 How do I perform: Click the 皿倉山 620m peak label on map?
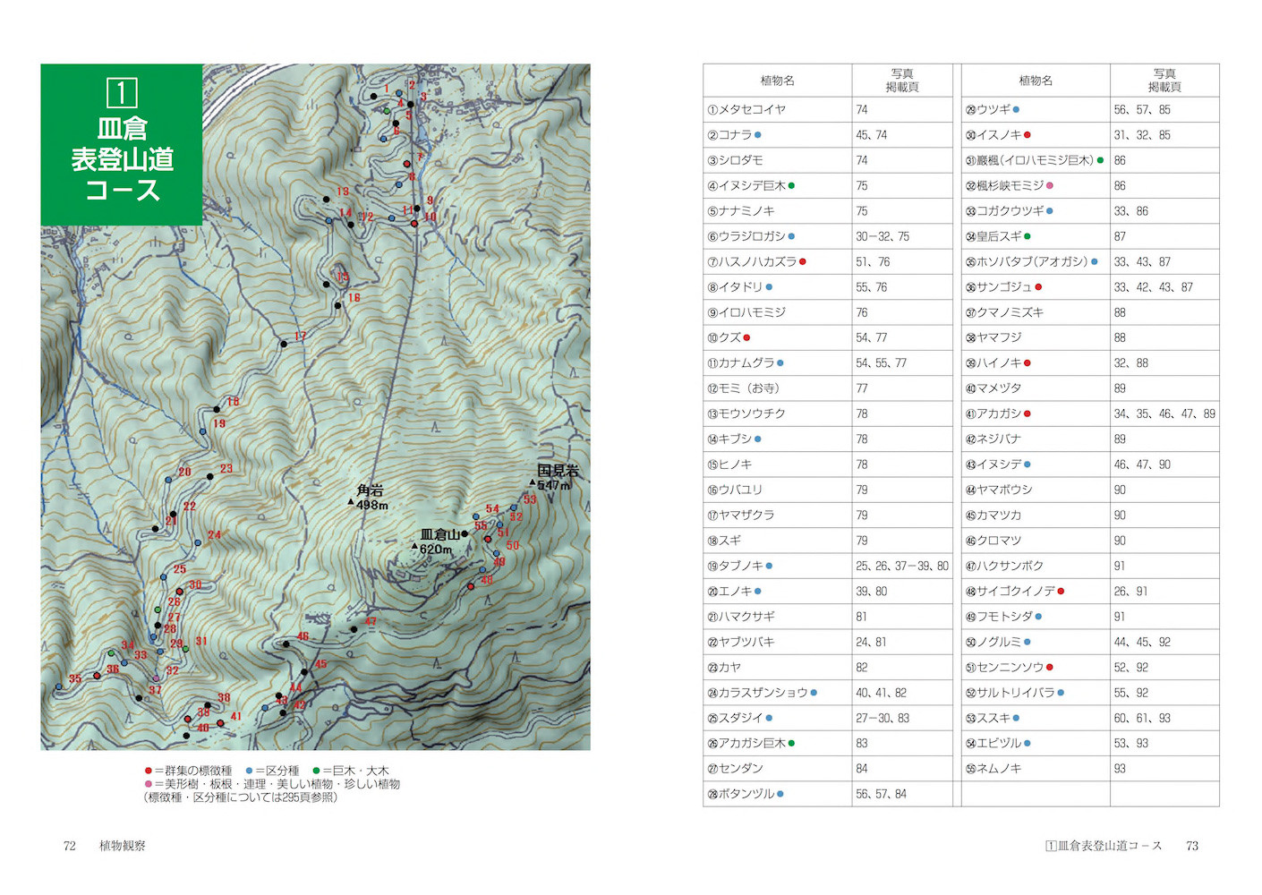point(439,541)
